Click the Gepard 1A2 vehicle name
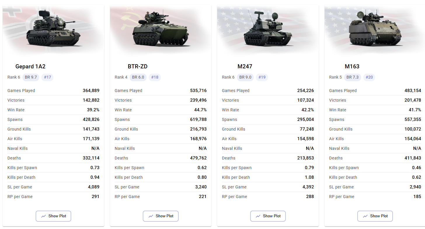The image size is (425, 229). [x=30, y=67]
